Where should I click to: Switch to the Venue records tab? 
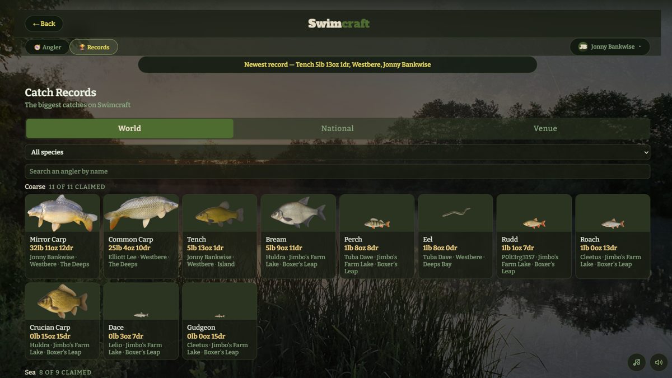(545, 128)
